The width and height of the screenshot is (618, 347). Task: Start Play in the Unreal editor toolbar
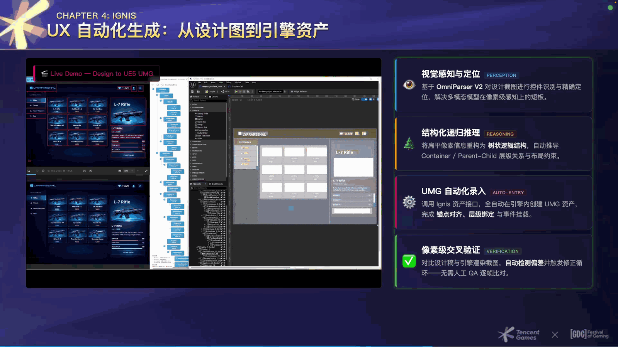tap(236, 92)
